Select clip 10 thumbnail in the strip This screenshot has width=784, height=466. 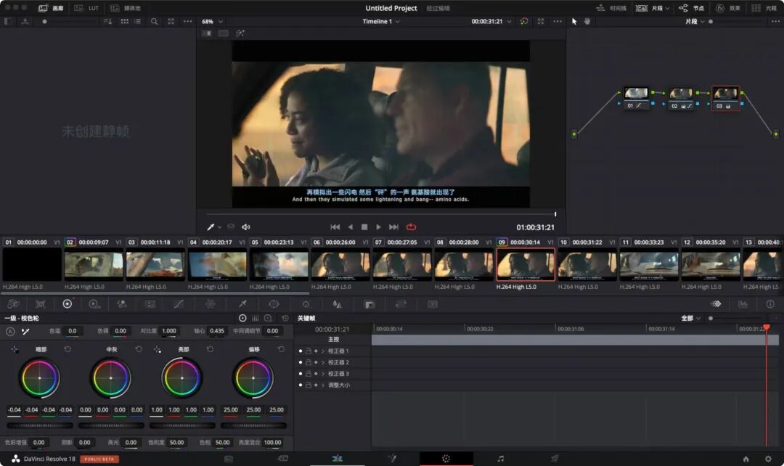pyautogui.click(x=587, y=265)
